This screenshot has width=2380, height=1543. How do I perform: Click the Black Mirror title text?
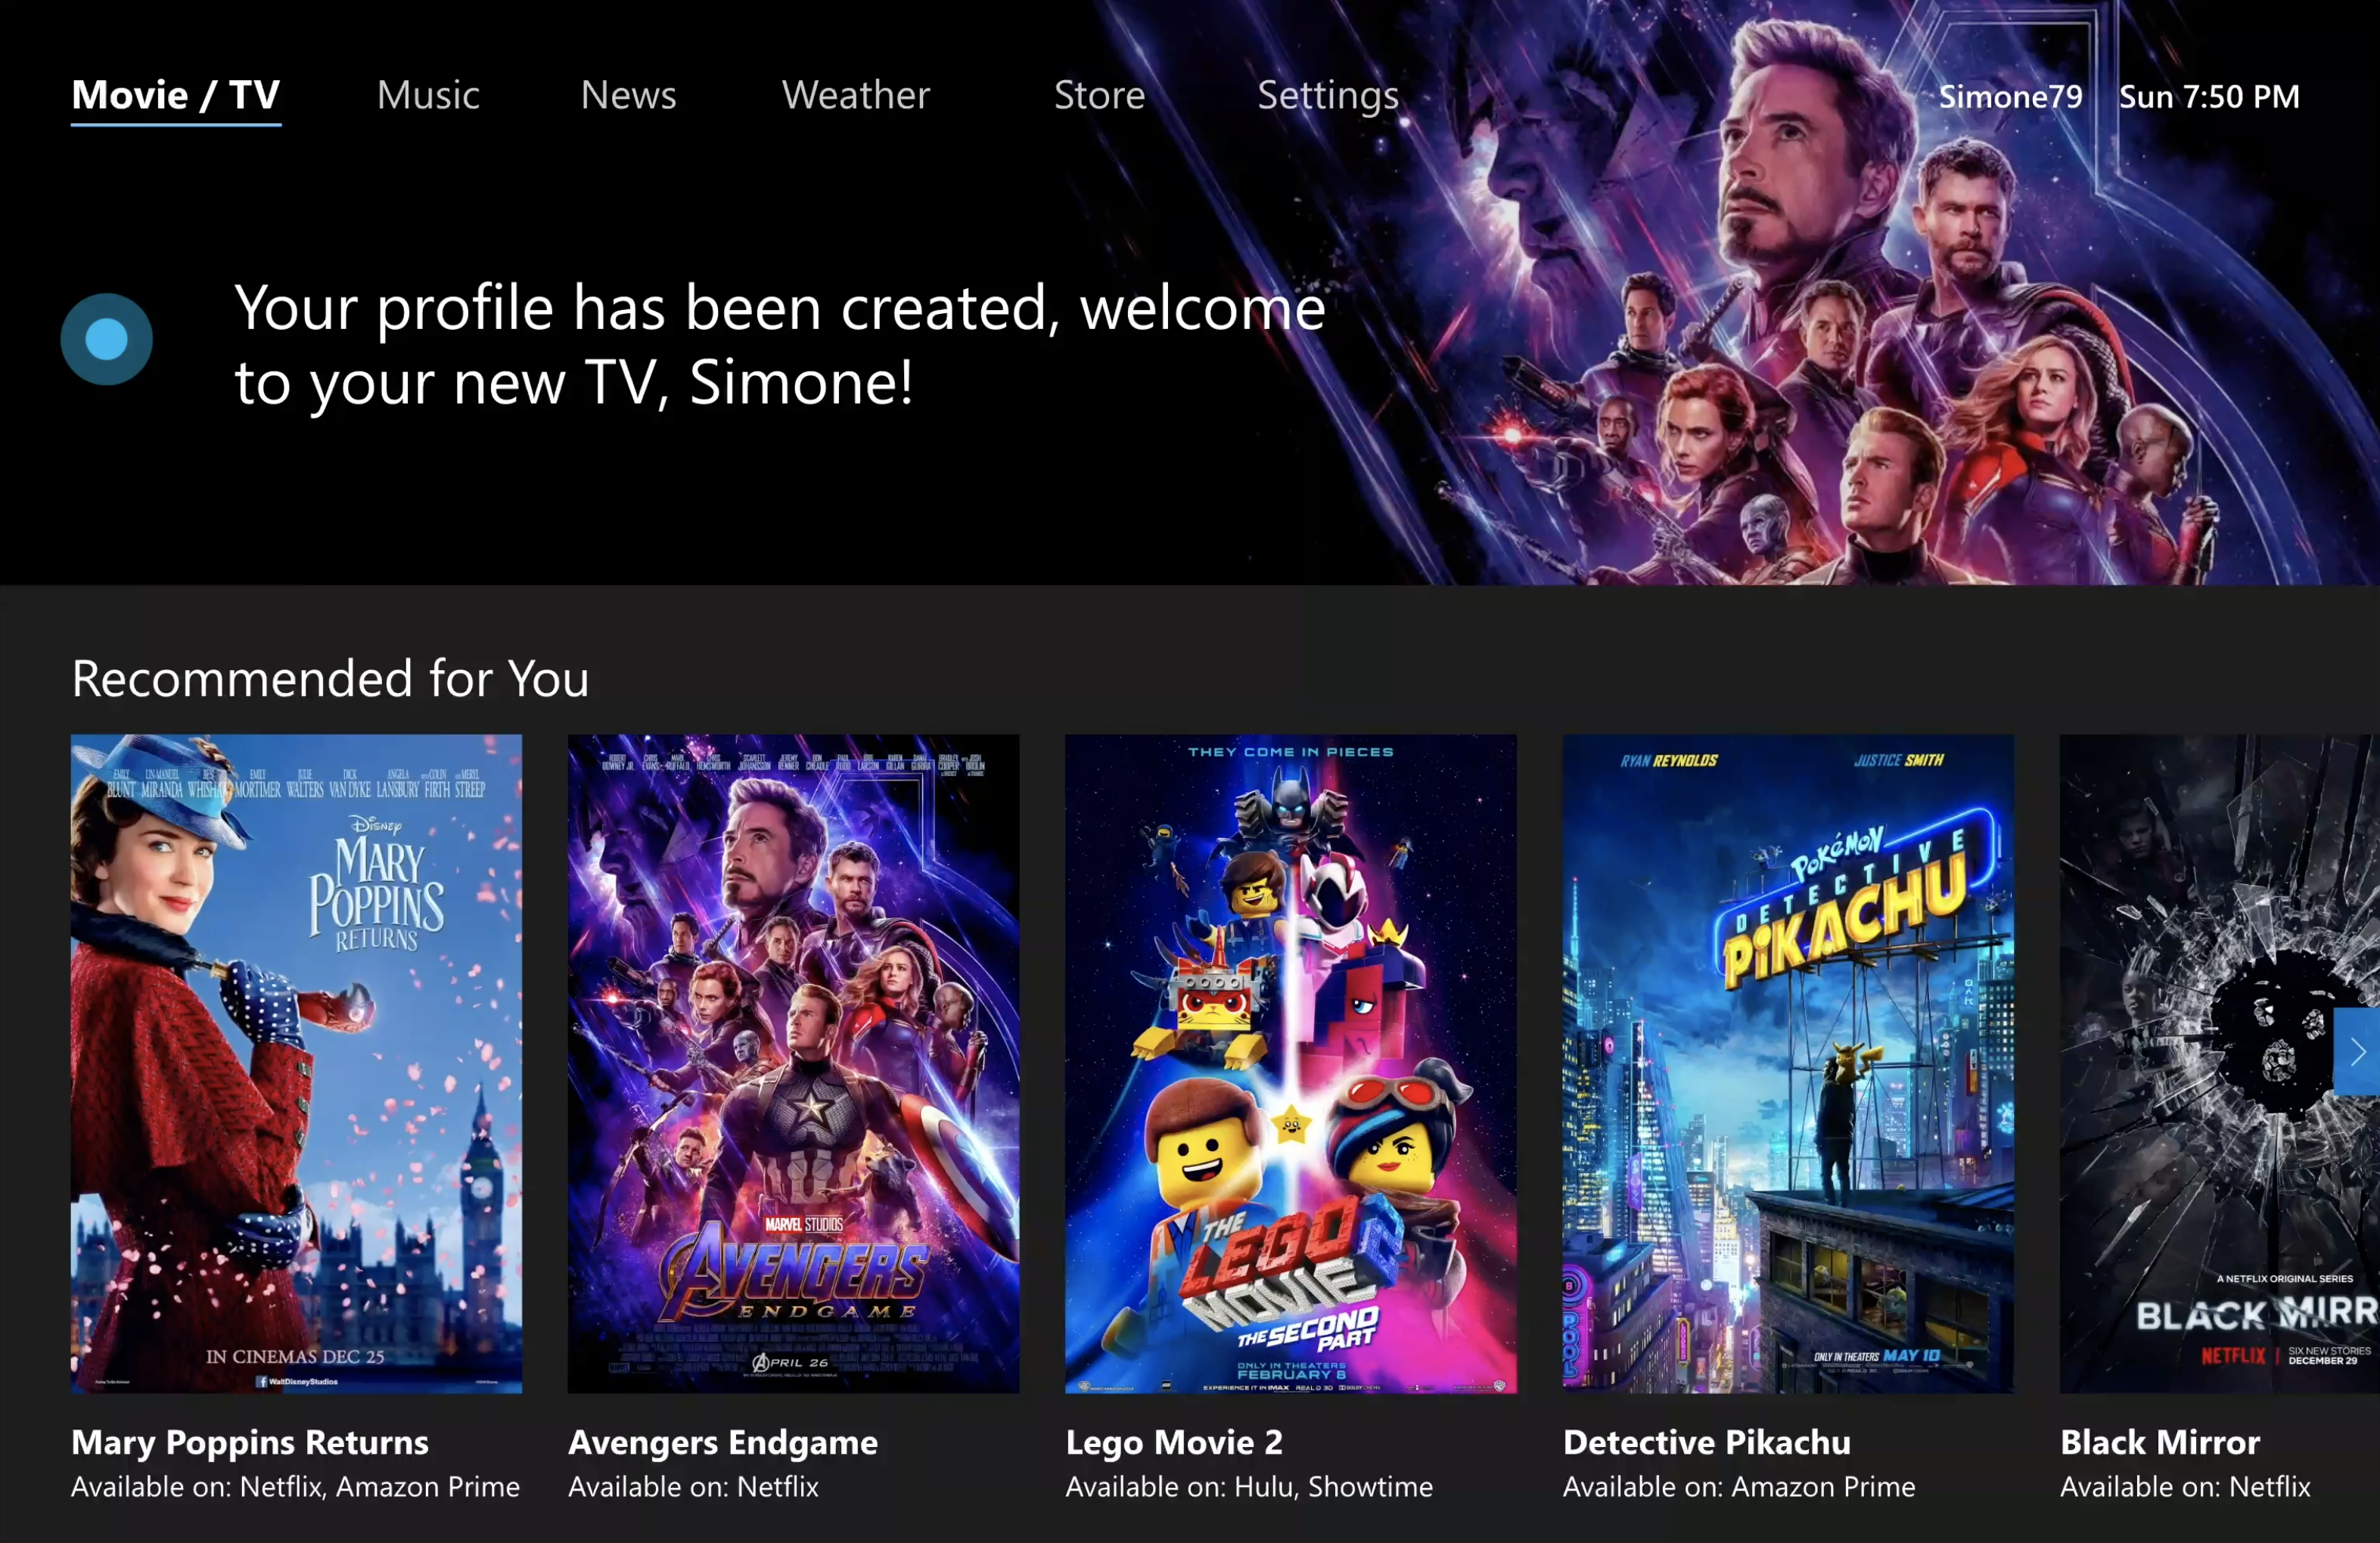[x=2160, y=1443]
